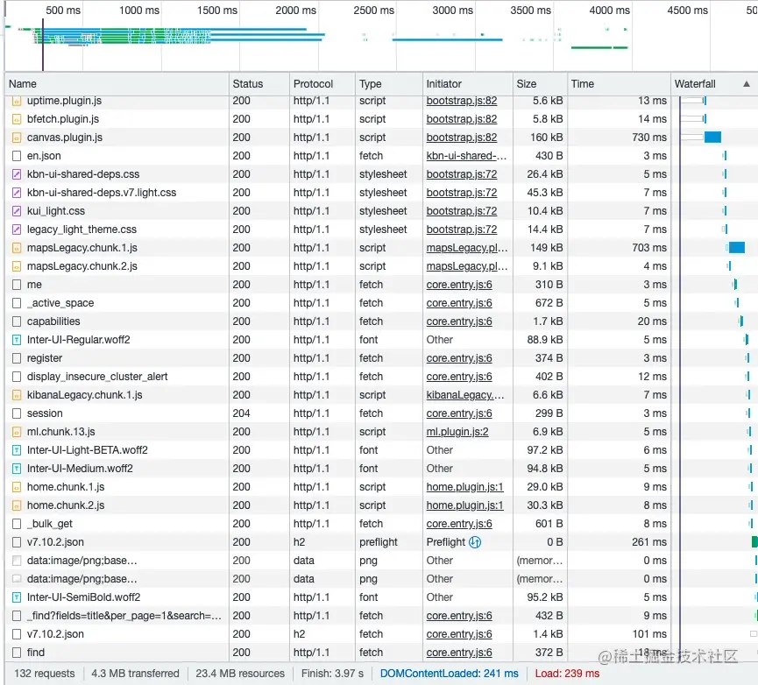Open home.plugin.js:1 initiator for home.chunk.1.js
Image resolution: width=758 pixels, height=685 pixels.
[464, 487]
